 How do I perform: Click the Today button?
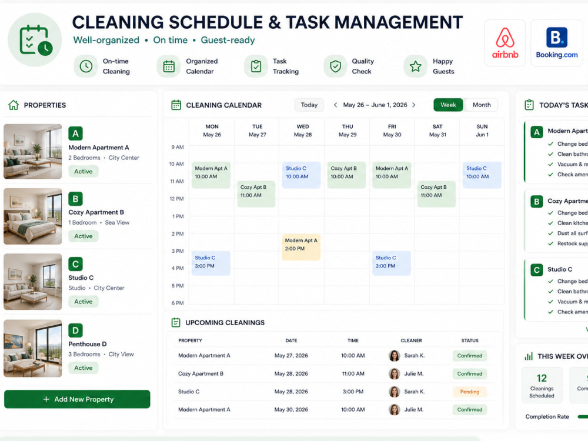[309, 105]
